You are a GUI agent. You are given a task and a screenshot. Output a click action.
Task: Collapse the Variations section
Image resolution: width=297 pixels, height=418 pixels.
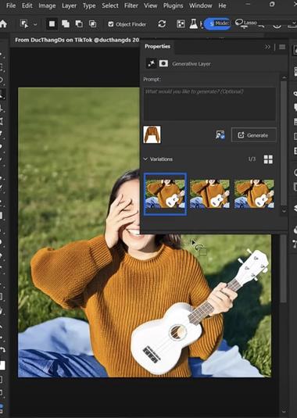pos(145,159)
